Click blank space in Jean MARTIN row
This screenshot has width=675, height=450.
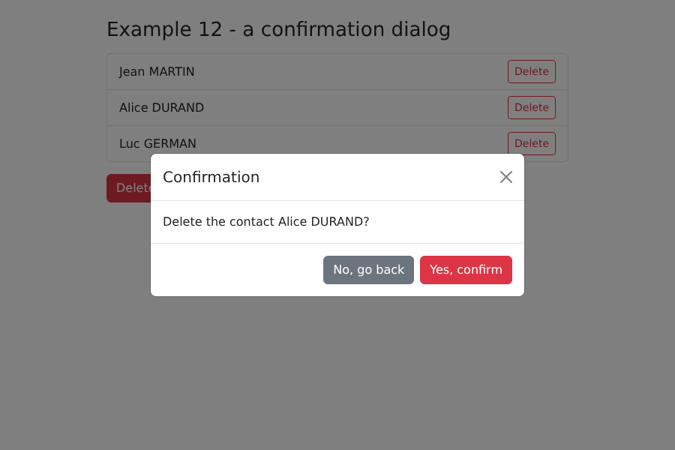[x=351, y=71]
